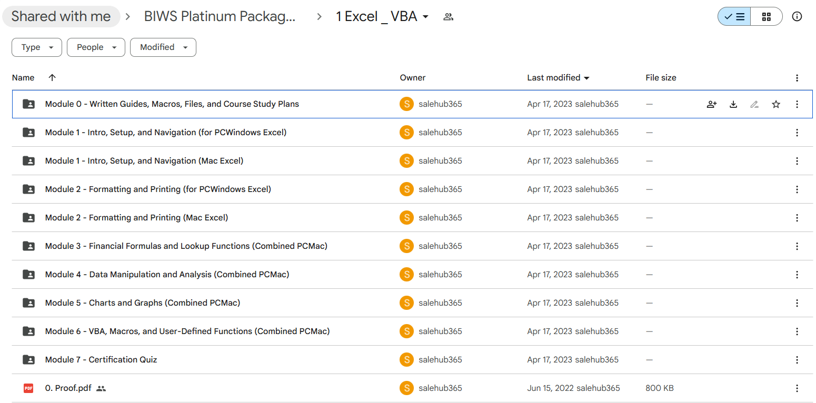Click the Jun 15, 2022 modified date

(551, 388)
